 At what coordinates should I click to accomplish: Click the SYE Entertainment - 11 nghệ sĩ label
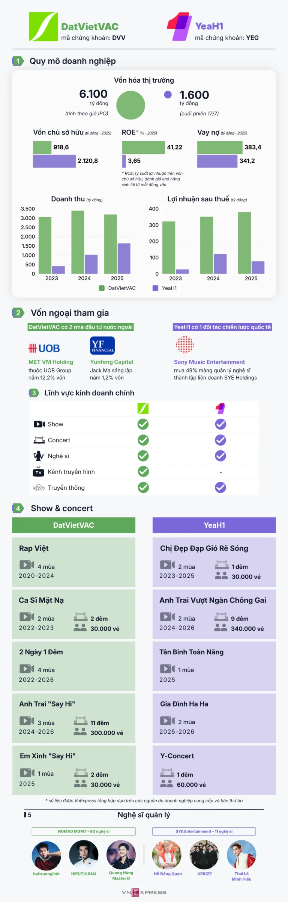pos(204,831)
